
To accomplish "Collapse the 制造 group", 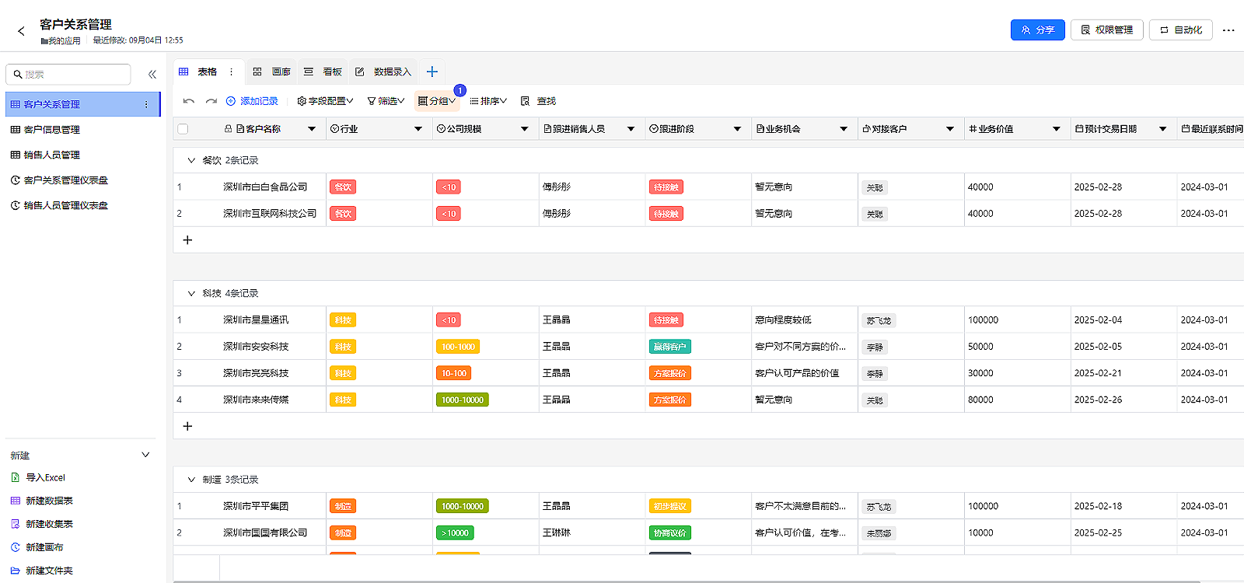I will pyautogui.click(x=191, y=480).
